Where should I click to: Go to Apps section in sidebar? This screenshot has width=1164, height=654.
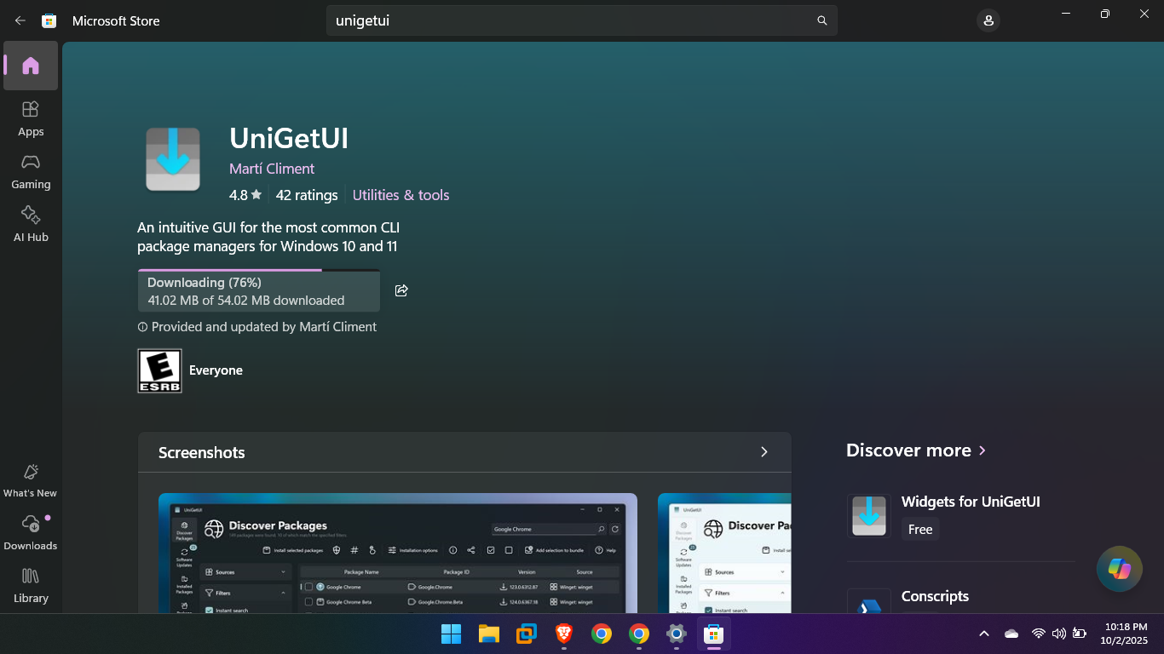pos(31,118)
